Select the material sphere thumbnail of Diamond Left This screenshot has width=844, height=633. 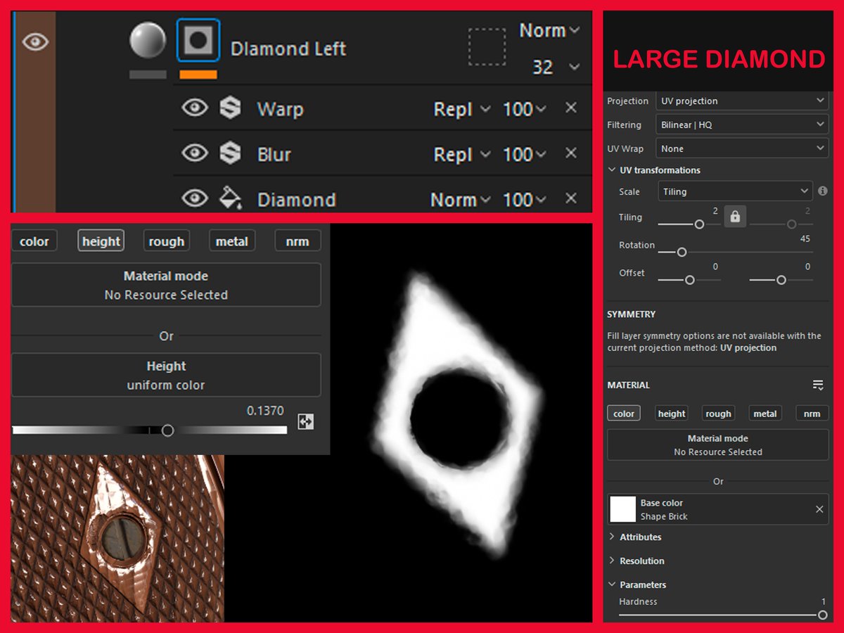tap(148, 39)
